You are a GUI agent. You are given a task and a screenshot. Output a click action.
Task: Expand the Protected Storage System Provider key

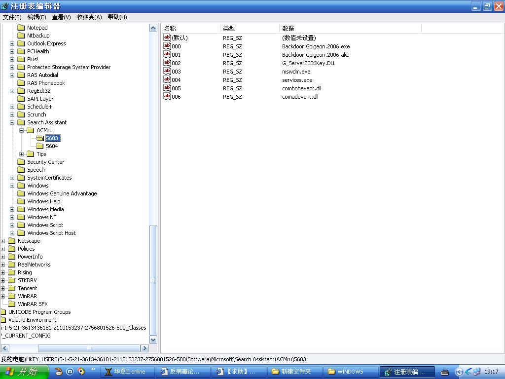click(12, 67)
